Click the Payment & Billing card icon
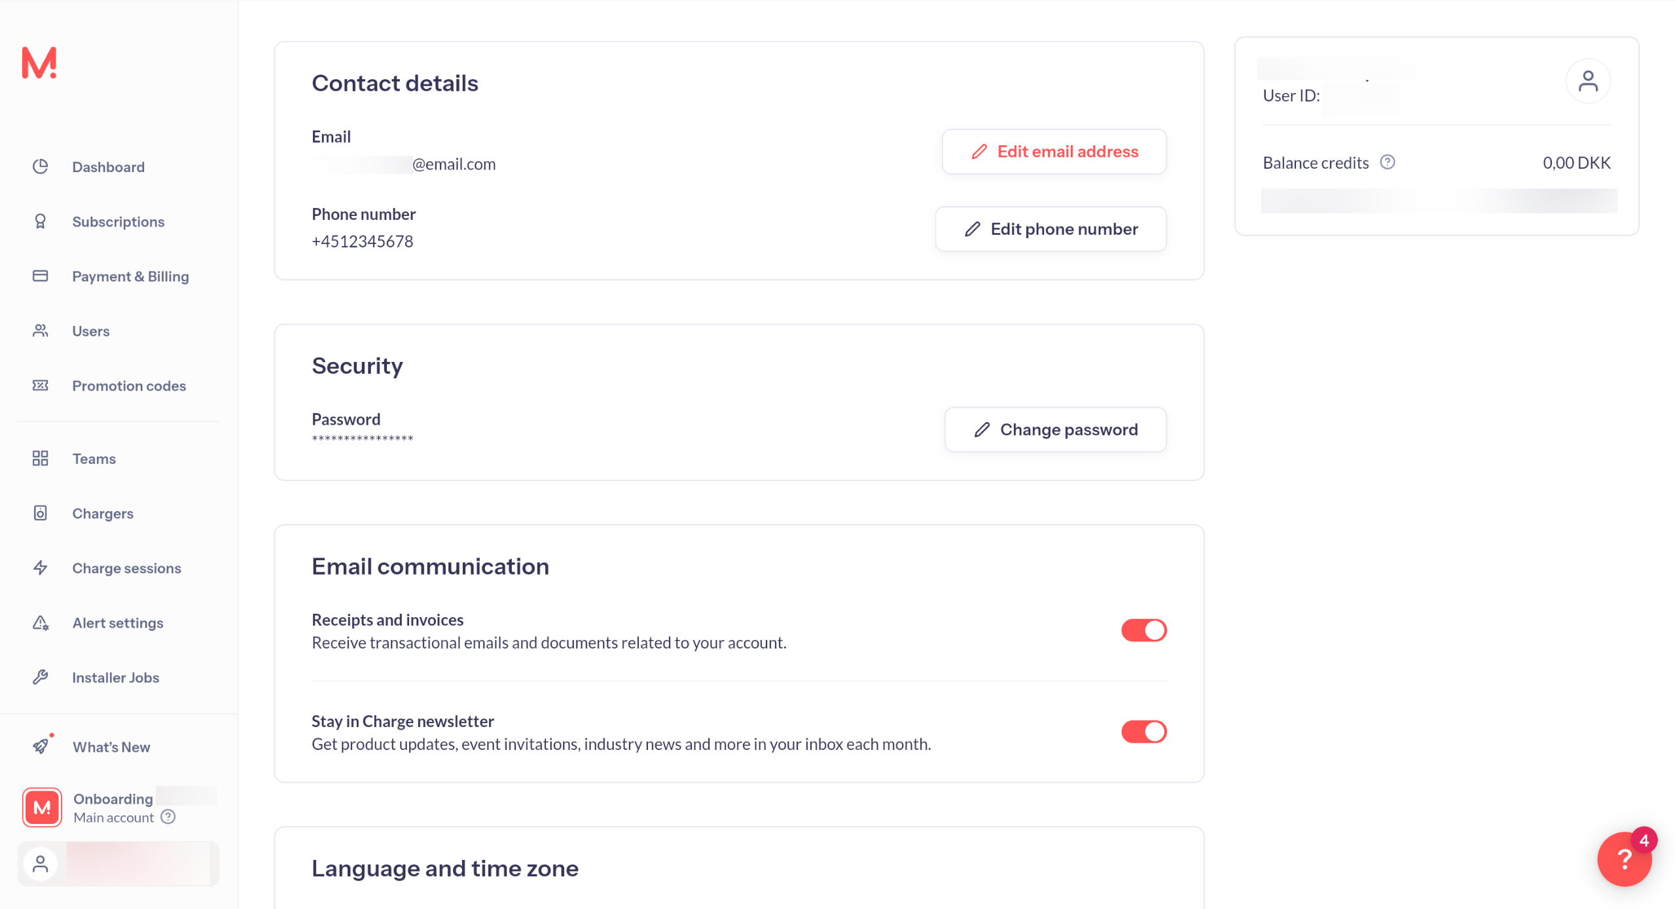 click(41, 276)
